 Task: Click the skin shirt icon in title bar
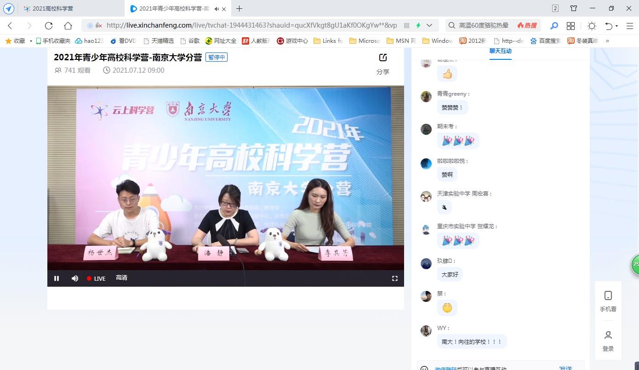point(574,8)
